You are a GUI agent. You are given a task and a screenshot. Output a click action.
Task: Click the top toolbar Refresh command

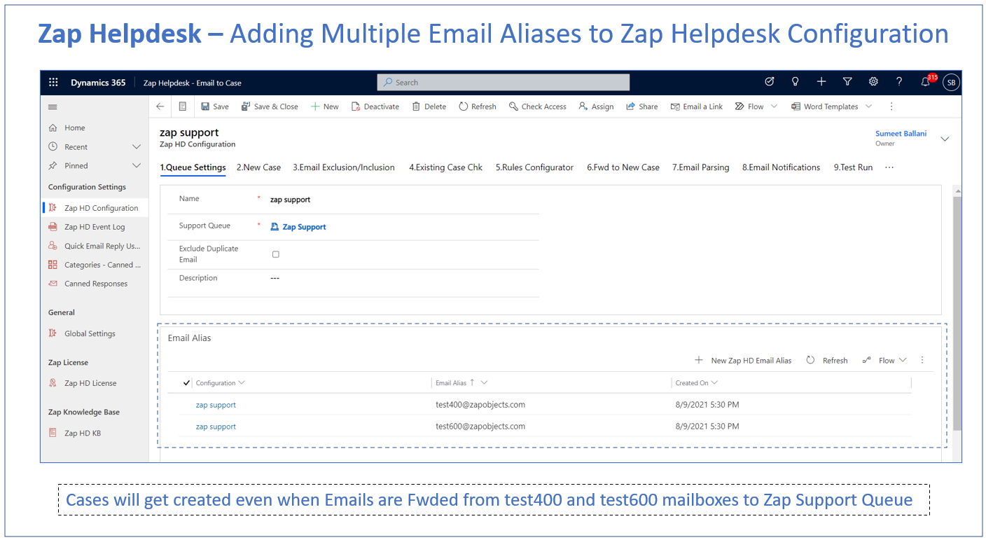478,106
